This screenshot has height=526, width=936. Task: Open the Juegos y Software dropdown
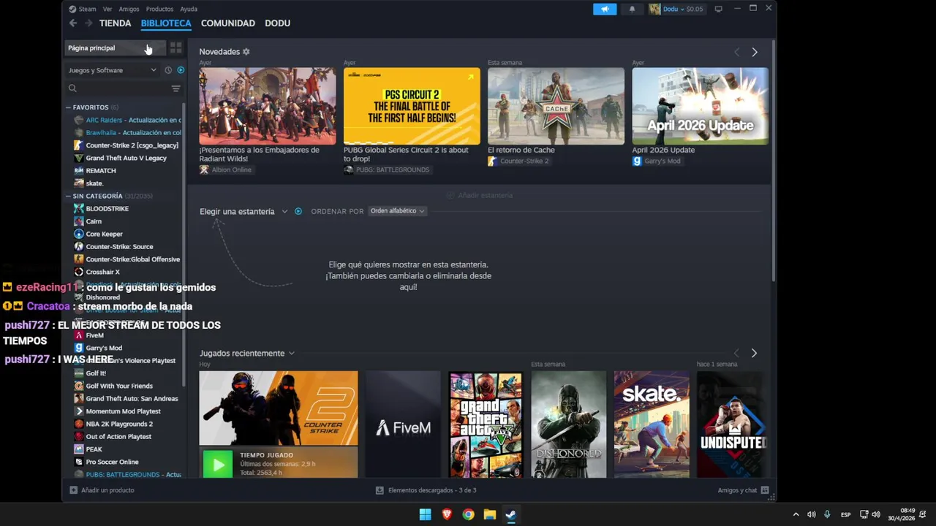point(112,70)
